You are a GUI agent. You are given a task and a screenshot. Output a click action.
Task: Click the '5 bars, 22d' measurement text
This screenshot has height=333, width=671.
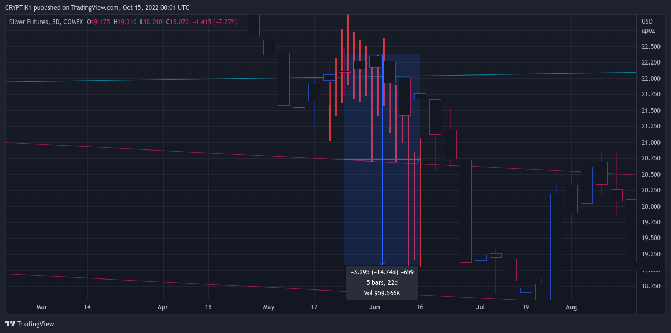(382, 283)
